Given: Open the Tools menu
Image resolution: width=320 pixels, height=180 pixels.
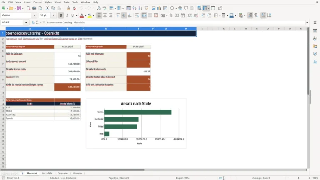Looking at the screenshot, I should 75,2.
